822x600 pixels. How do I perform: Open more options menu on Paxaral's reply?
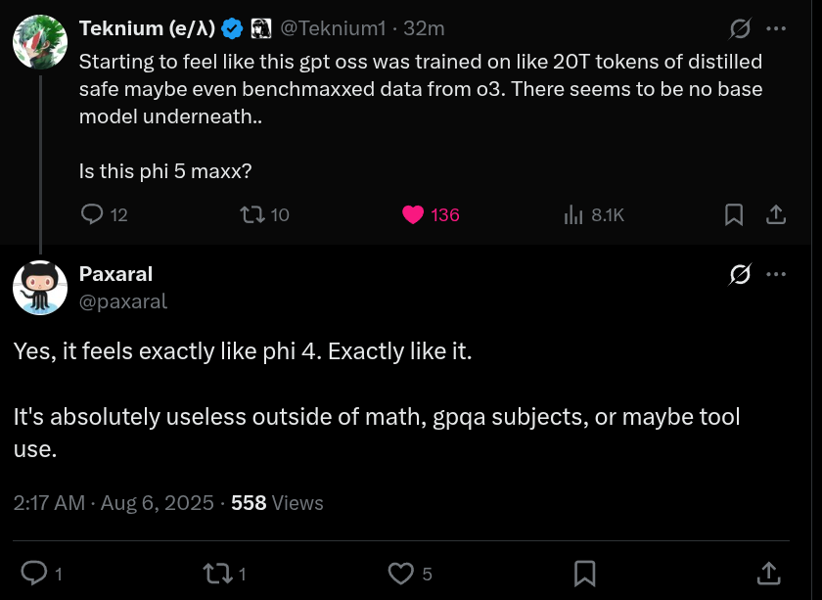(x=776, y=275)
